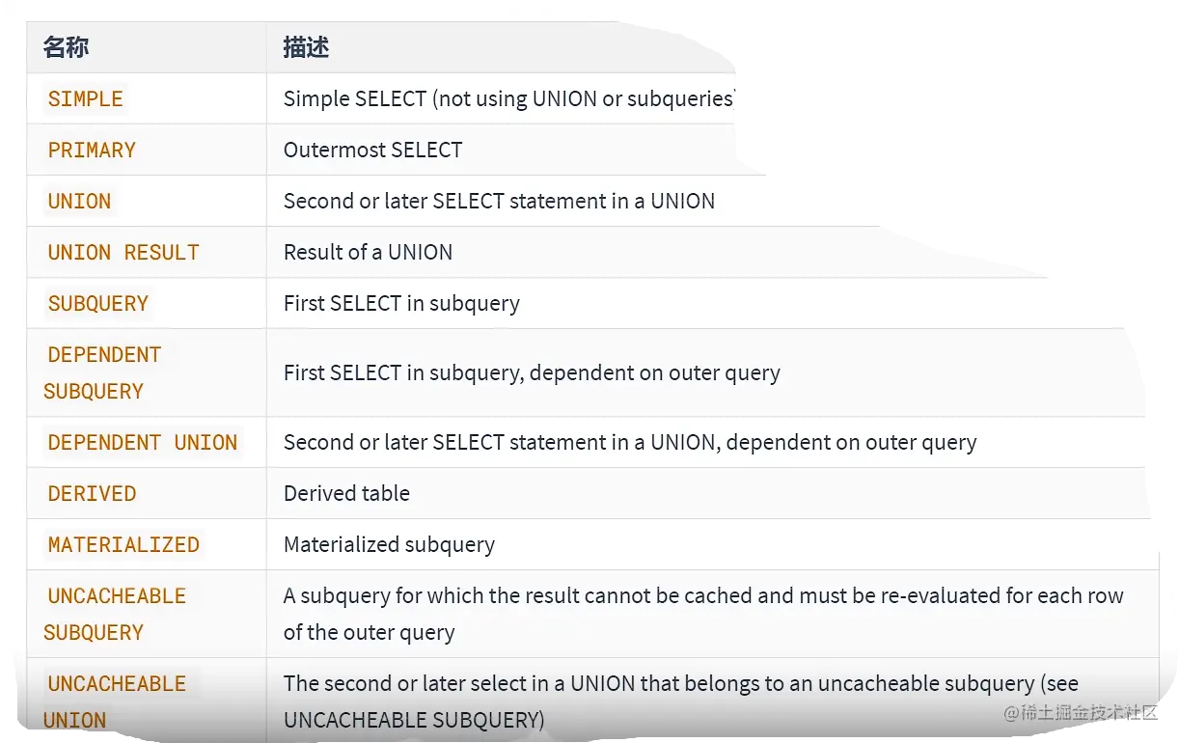The width and height of the screenshot is (1179, 743).
Task: Click the UNCACHEABLE SUBQUERY code label
Action: point(116,614)
